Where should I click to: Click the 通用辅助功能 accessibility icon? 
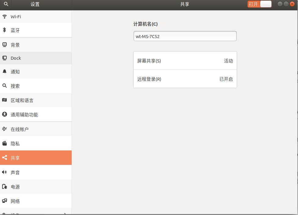pos(5,115)
